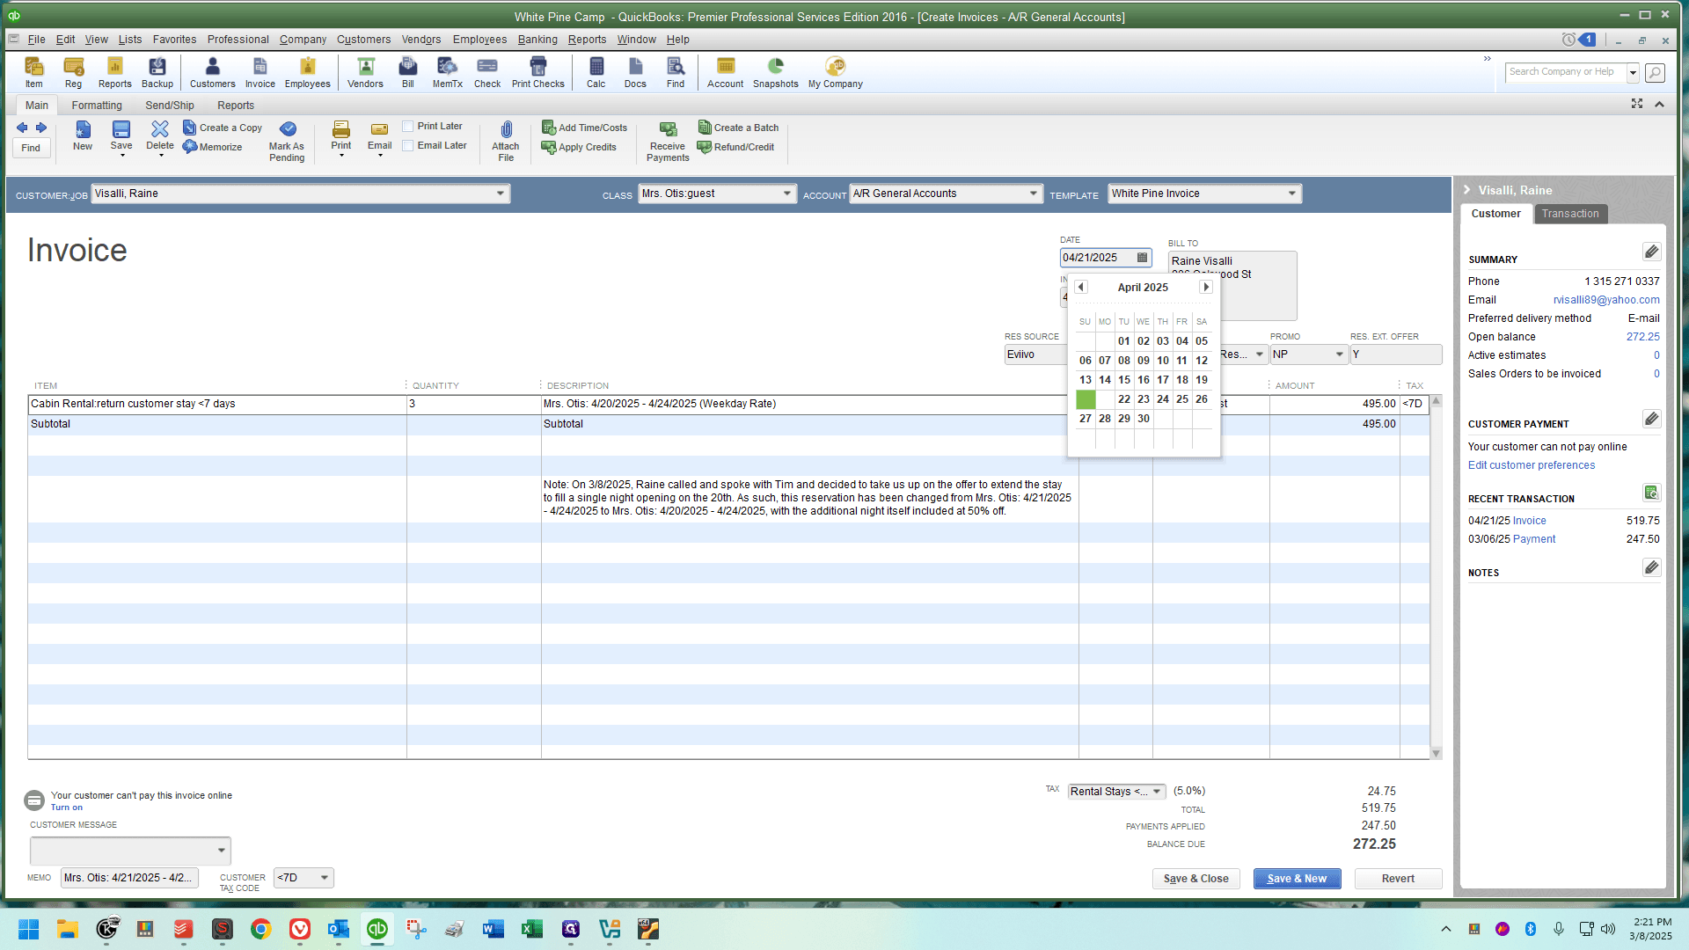Click the search magnifier icon

[1655, 73]
